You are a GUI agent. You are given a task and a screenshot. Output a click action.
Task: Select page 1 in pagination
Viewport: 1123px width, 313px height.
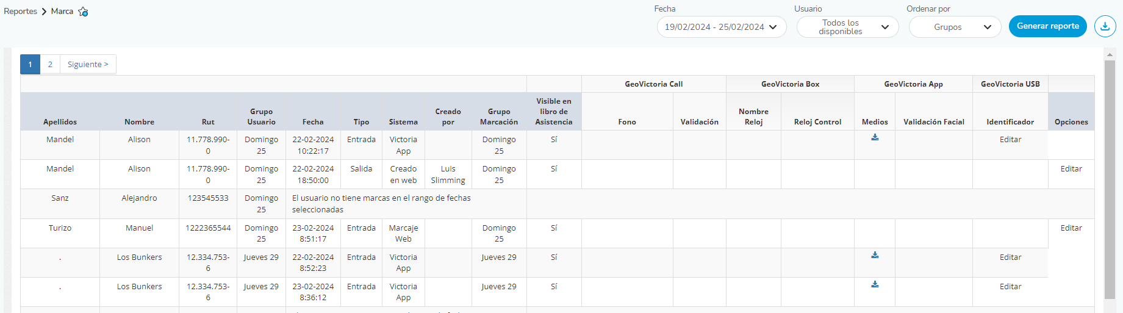(x=30, y=64)
